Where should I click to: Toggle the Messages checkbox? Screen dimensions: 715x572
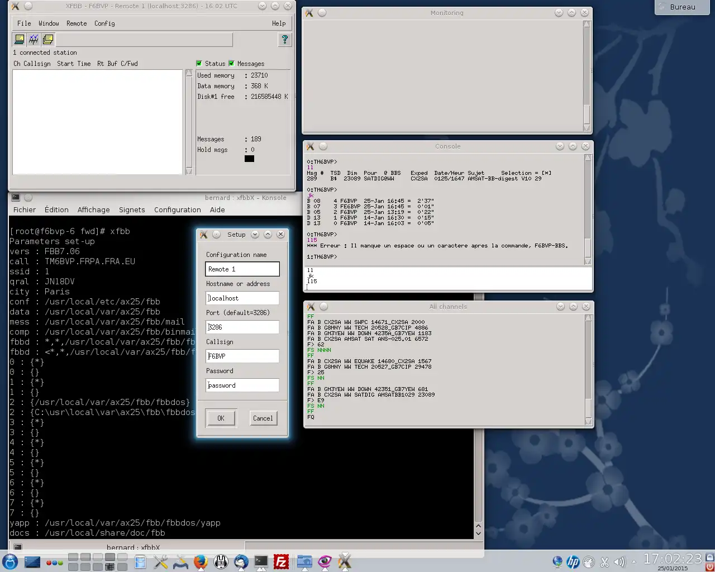tap(232, 64)
